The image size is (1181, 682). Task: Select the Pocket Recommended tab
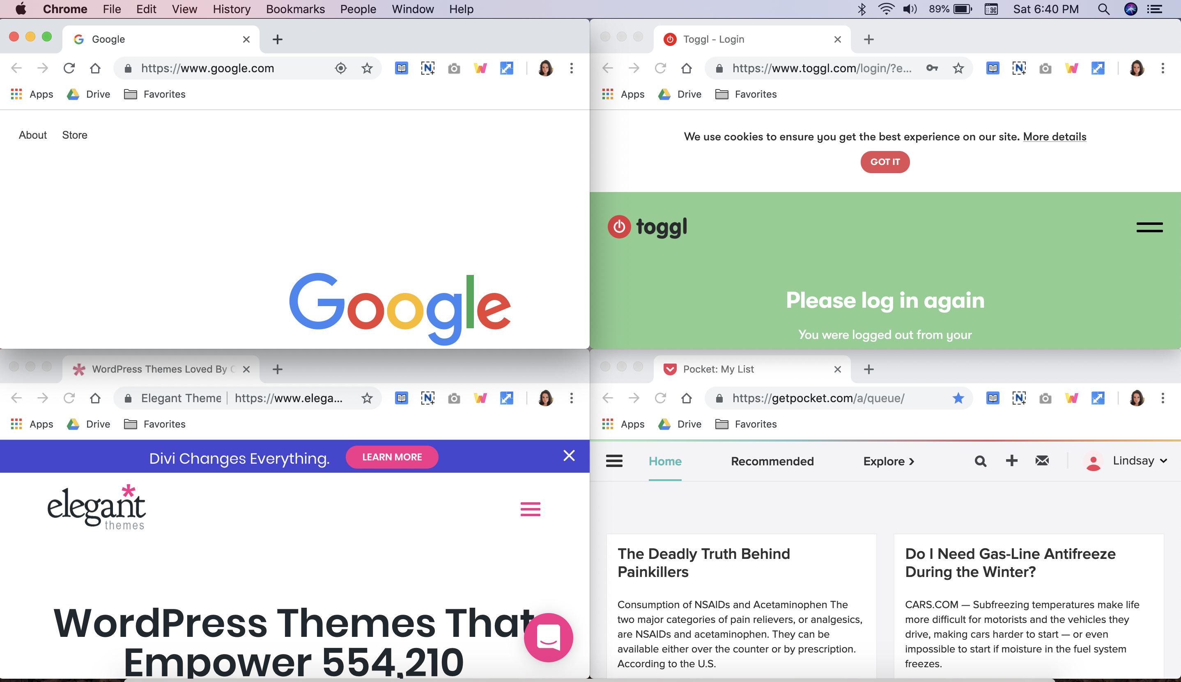[772, 460]
